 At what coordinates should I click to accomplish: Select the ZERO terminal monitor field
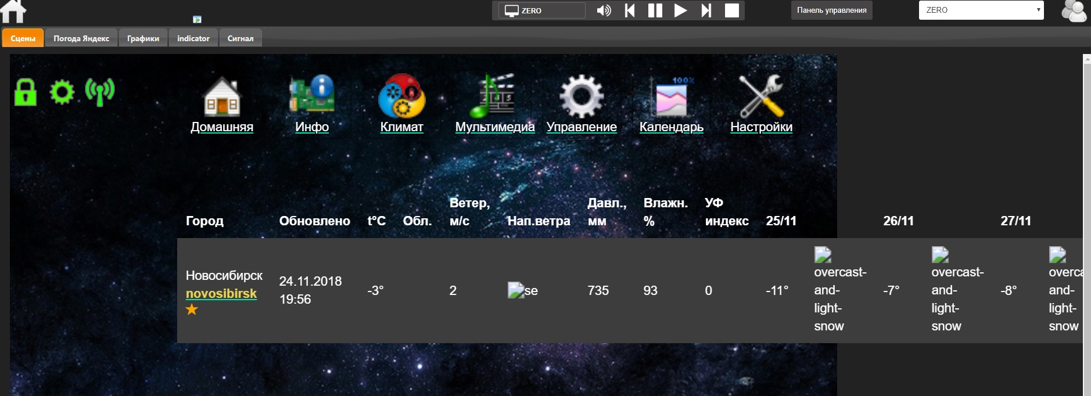[541, 10]
